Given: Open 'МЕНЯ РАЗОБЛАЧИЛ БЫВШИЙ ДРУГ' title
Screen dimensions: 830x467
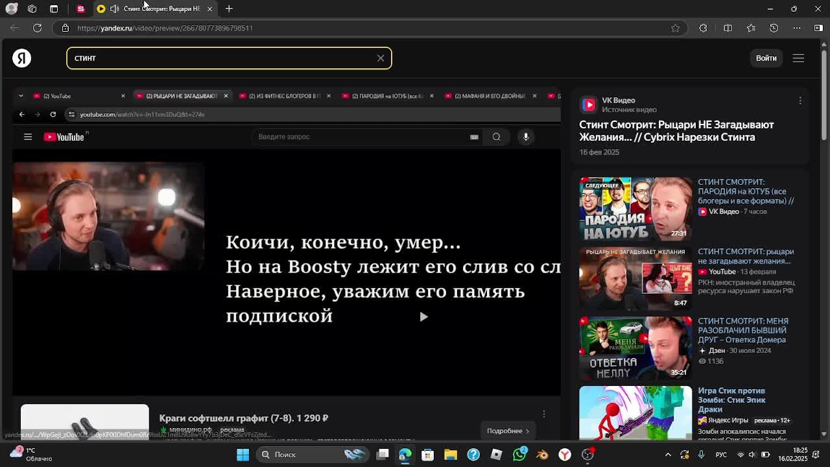Looking at the screenshot, I should pos(743,330).
